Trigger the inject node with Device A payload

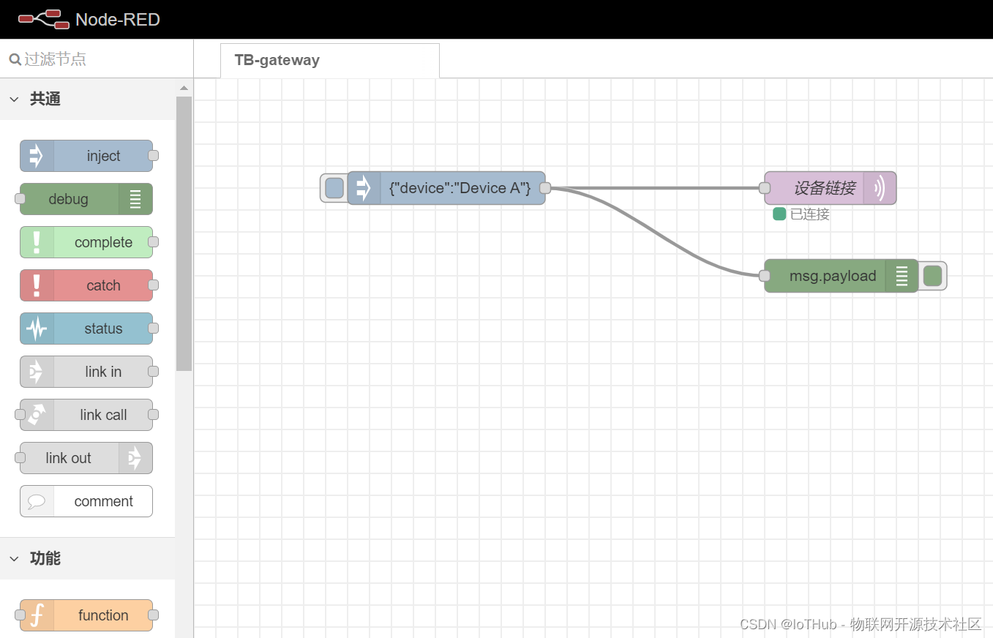[334, 188]
